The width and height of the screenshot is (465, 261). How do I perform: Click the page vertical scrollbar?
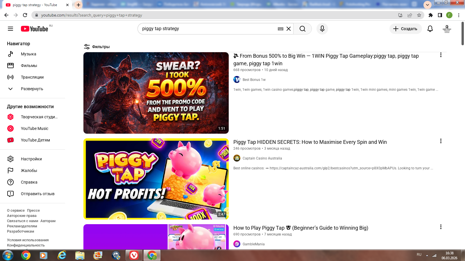tap(462, 33)
